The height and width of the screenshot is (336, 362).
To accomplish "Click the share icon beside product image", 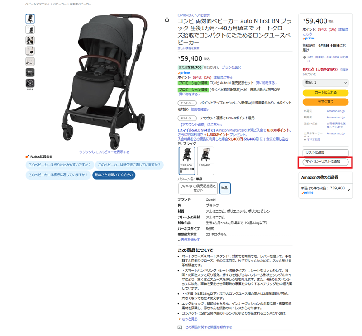I will pos(167,19).
